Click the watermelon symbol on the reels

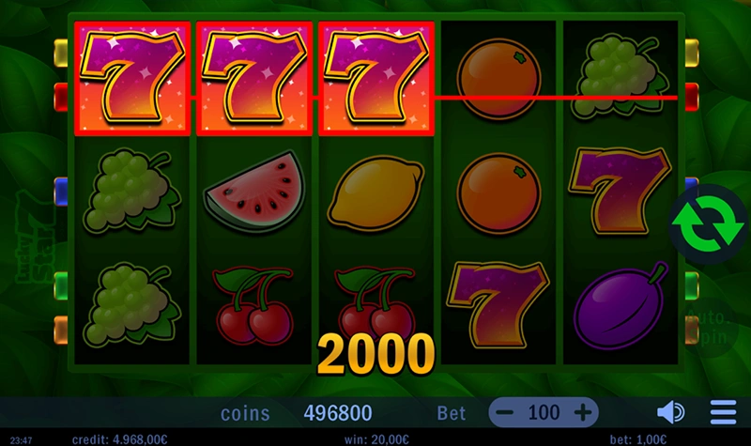tap(254, 191)
